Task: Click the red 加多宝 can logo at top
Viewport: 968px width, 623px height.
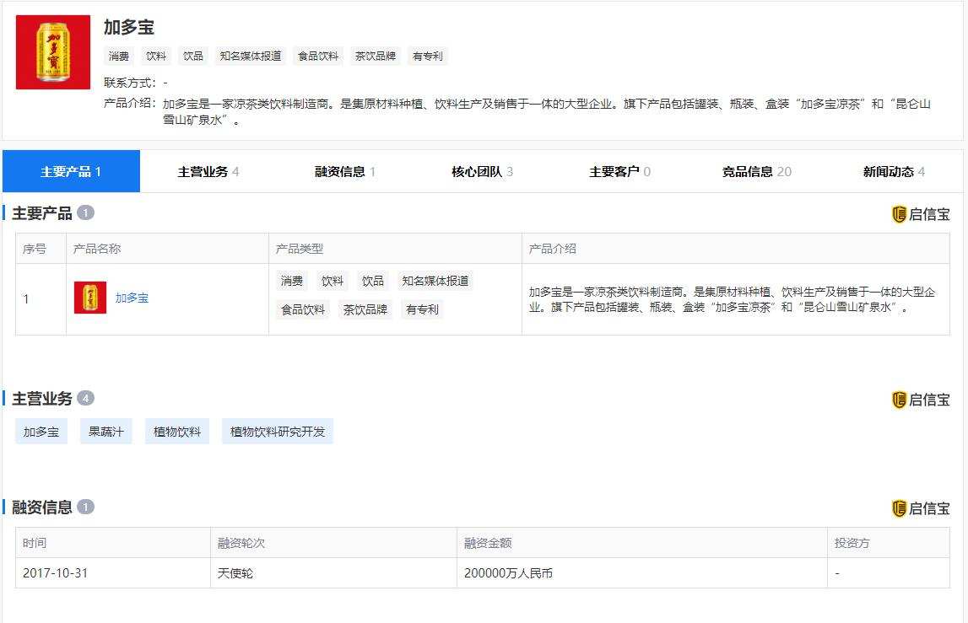Action: pyautogui.click(x=52, y=51)
